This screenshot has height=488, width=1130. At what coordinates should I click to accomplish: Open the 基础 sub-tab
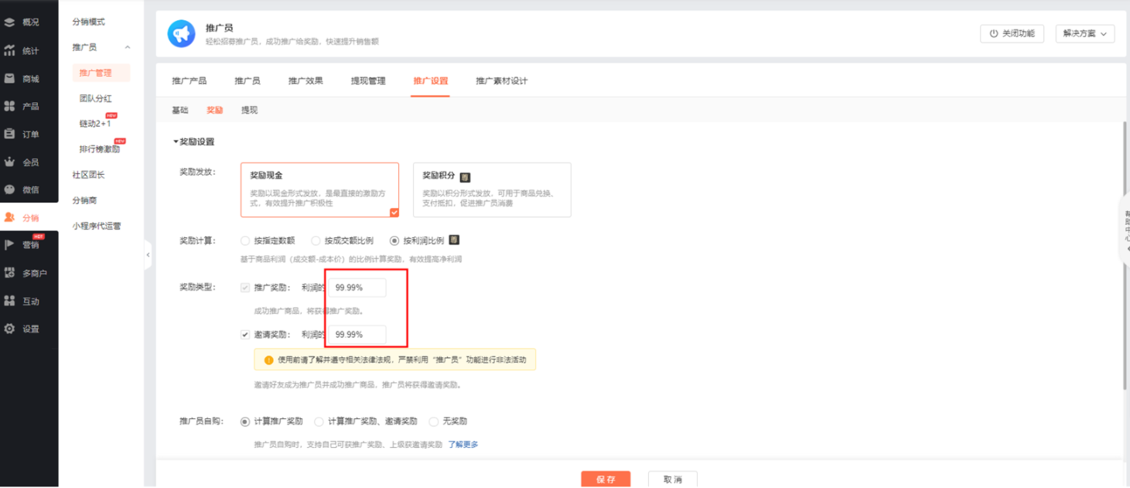(x=179, y=111)
